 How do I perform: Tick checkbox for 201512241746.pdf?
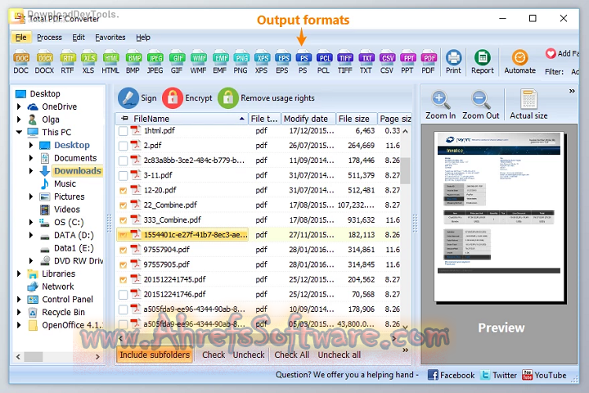pyautogui.click(x=123, y=295)
